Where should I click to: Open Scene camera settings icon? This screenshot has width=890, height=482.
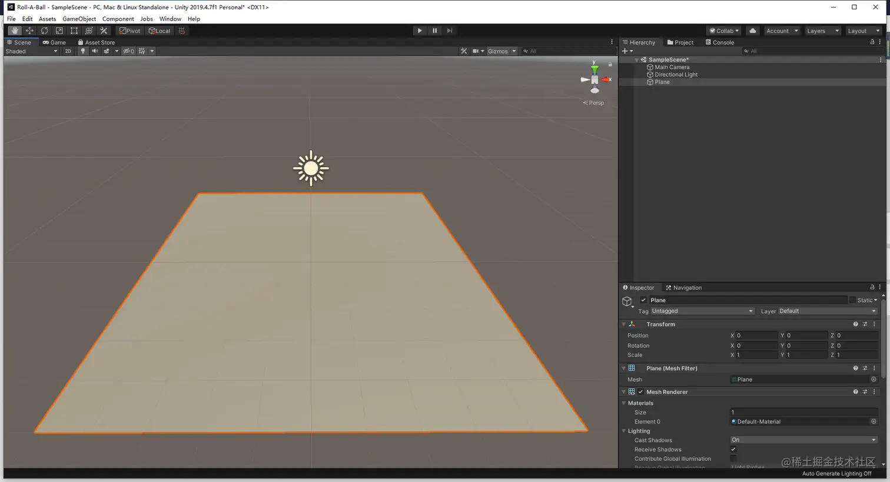[x=476, y=51]
